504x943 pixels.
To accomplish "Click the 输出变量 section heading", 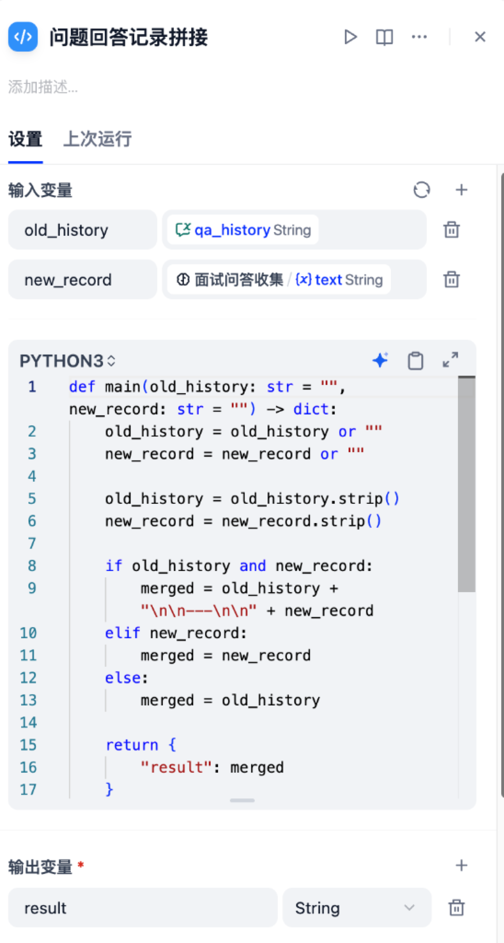I will (x=40, y=867).
